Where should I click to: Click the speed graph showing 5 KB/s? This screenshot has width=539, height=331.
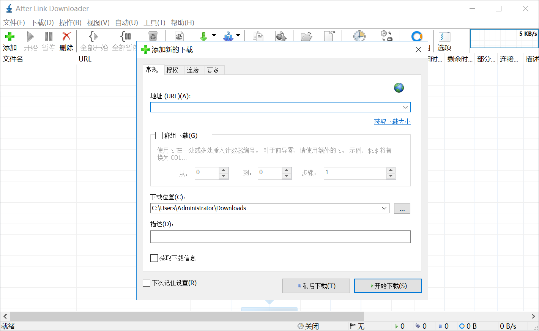pyautogui.click(x=504, y=39)
